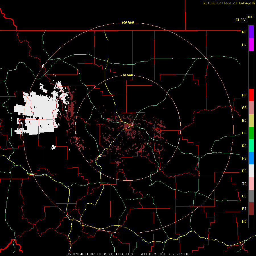Click the 50 NMI range ring label

pos(128,75)
